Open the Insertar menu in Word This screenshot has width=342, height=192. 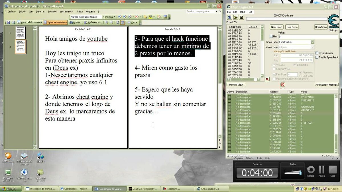pyautogui.click(x=40, y=12)
